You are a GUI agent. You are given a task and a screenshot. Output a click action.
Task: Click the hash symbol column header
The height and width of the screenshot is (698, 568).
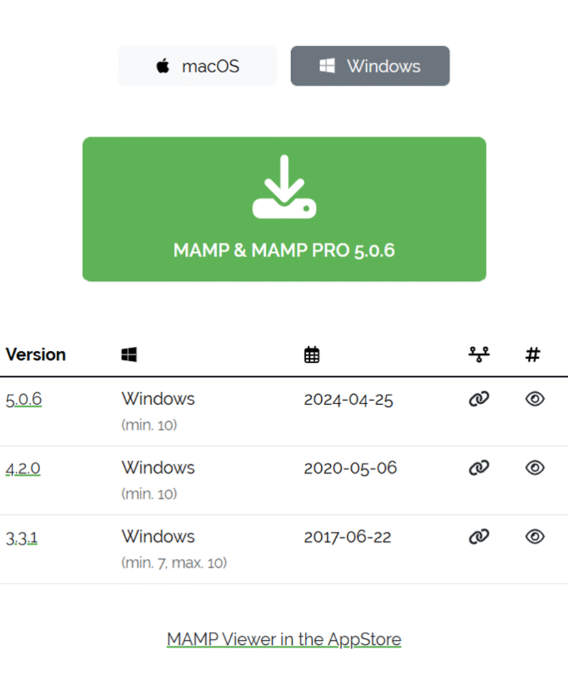click(533, 354)
